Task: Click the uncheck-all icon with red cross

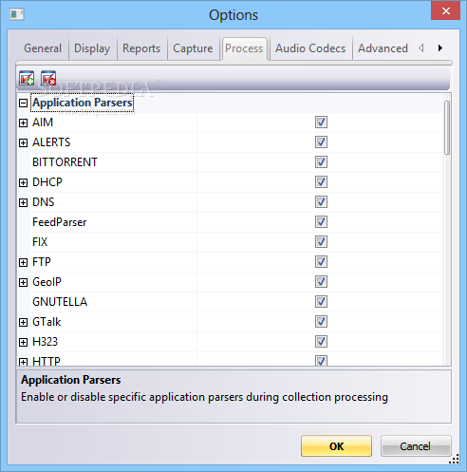Action: pos(48,78)
